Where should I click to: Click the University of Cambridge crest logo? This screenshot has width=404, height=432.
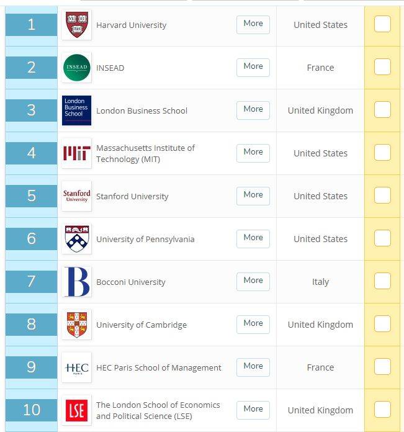point(76,325)
